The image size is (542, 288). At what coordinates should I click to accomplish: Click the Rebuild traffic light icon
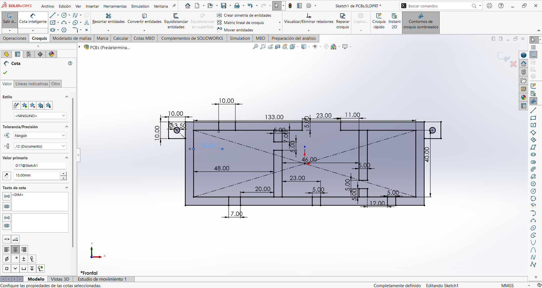point(290,6)
